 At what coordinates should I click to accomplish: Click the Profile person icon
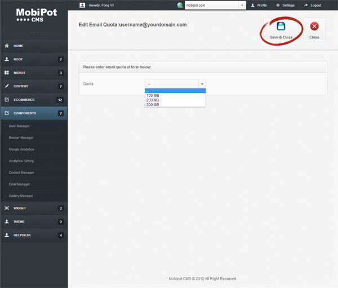pyautogui.click(x=252, y=5)
